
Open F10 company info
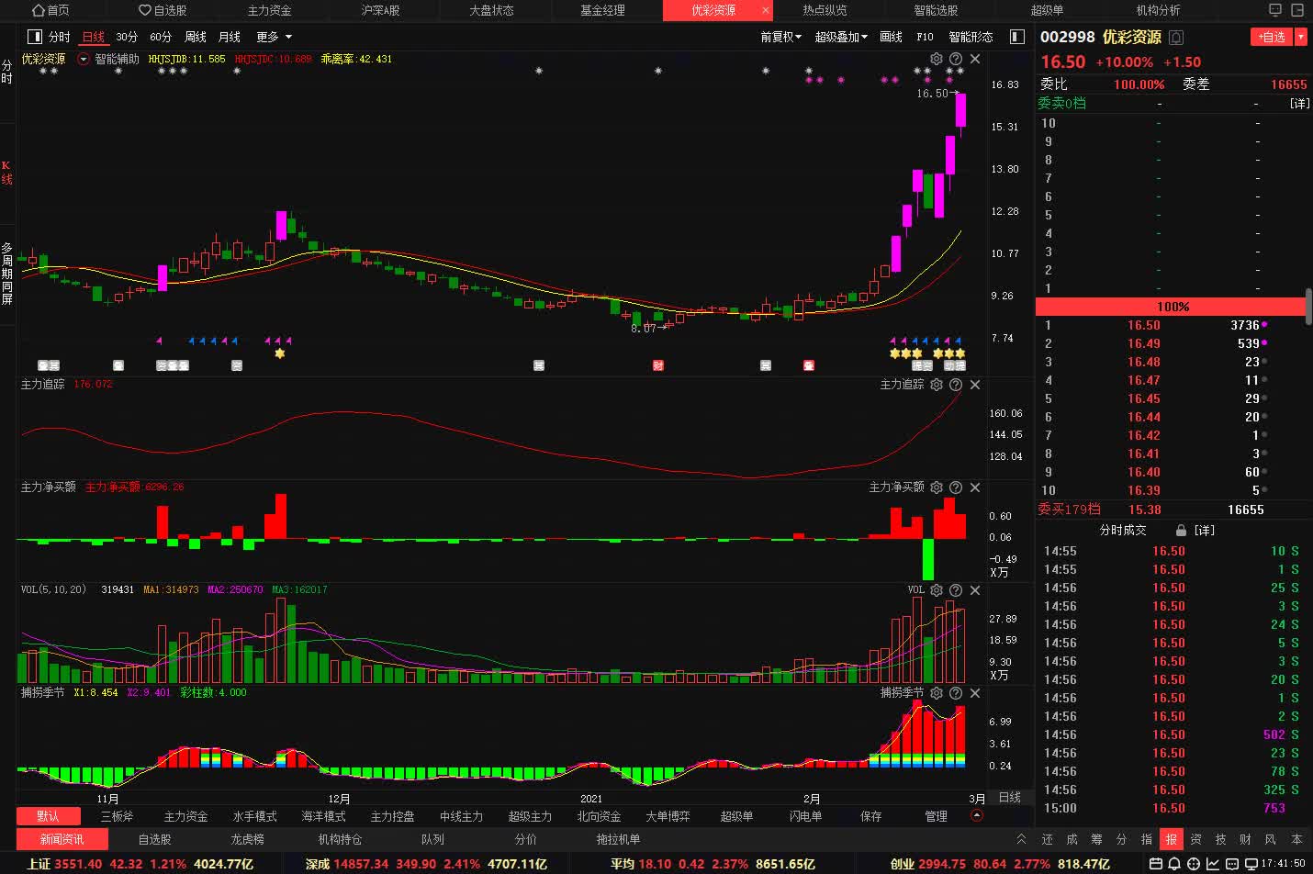tap(925, 37)
